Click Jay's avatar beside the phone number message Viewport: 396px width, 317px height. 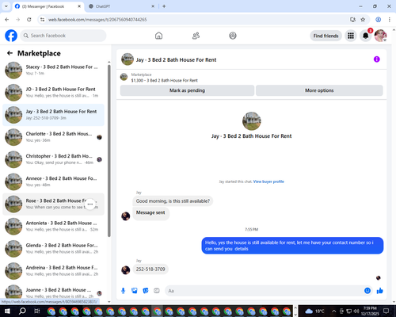tap(126, 270)
